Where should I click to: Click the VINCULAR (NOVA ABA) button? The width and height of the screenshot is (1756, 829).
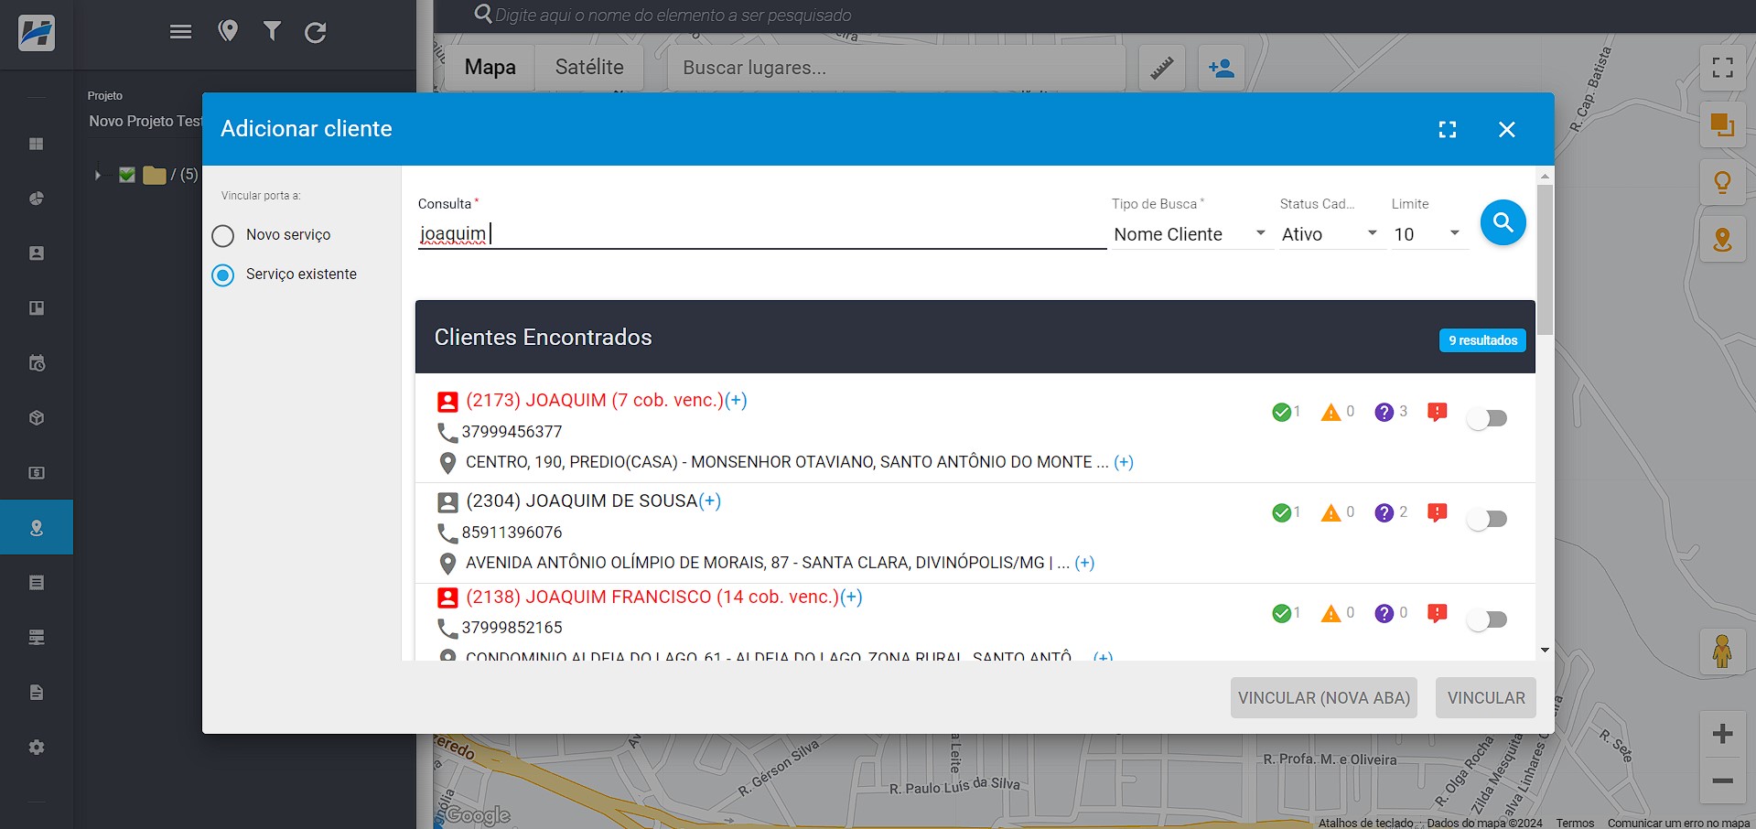click(x=1324, y=698)
